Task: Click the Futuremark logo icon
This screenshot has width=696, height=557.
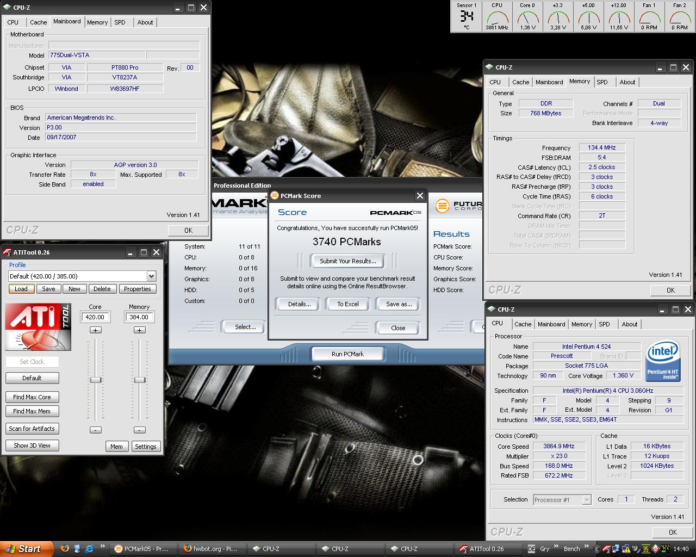Action: [443, 206]
